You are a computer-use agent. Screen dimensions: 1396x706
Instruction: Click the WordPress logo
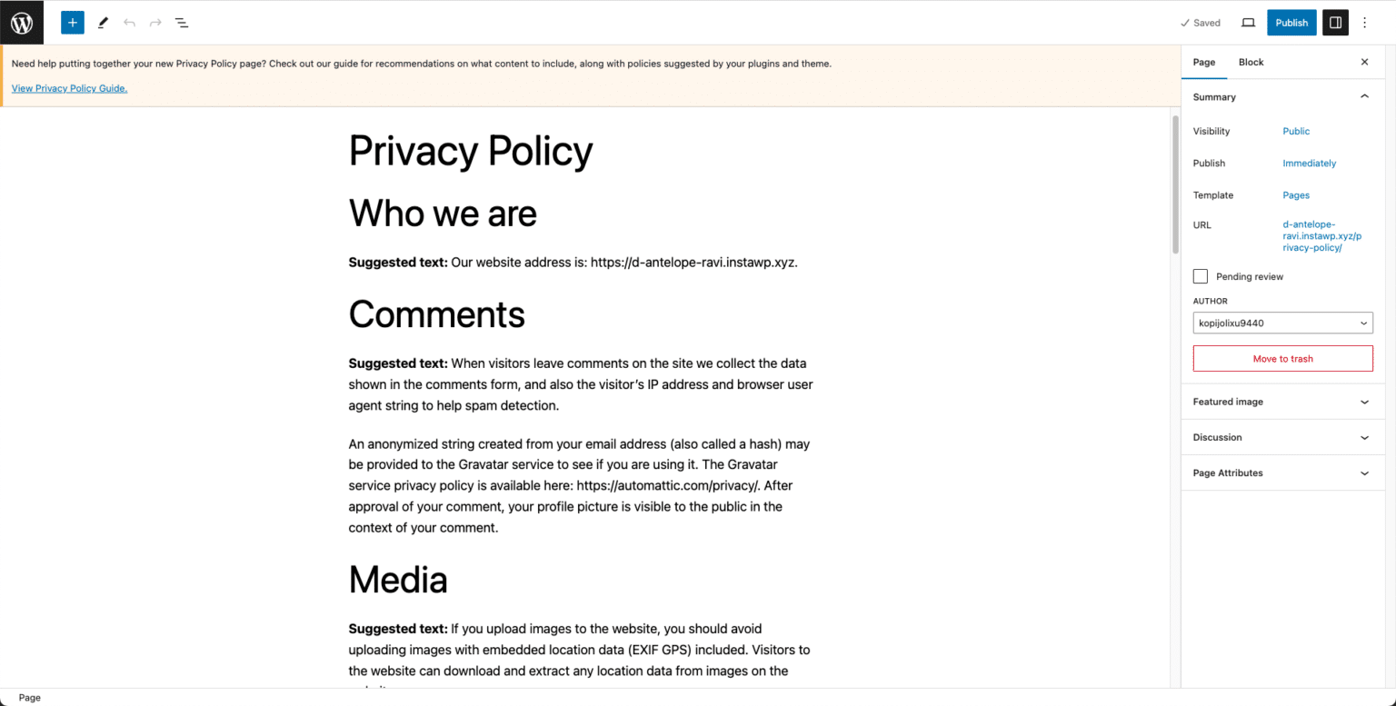tap(22, 22)
